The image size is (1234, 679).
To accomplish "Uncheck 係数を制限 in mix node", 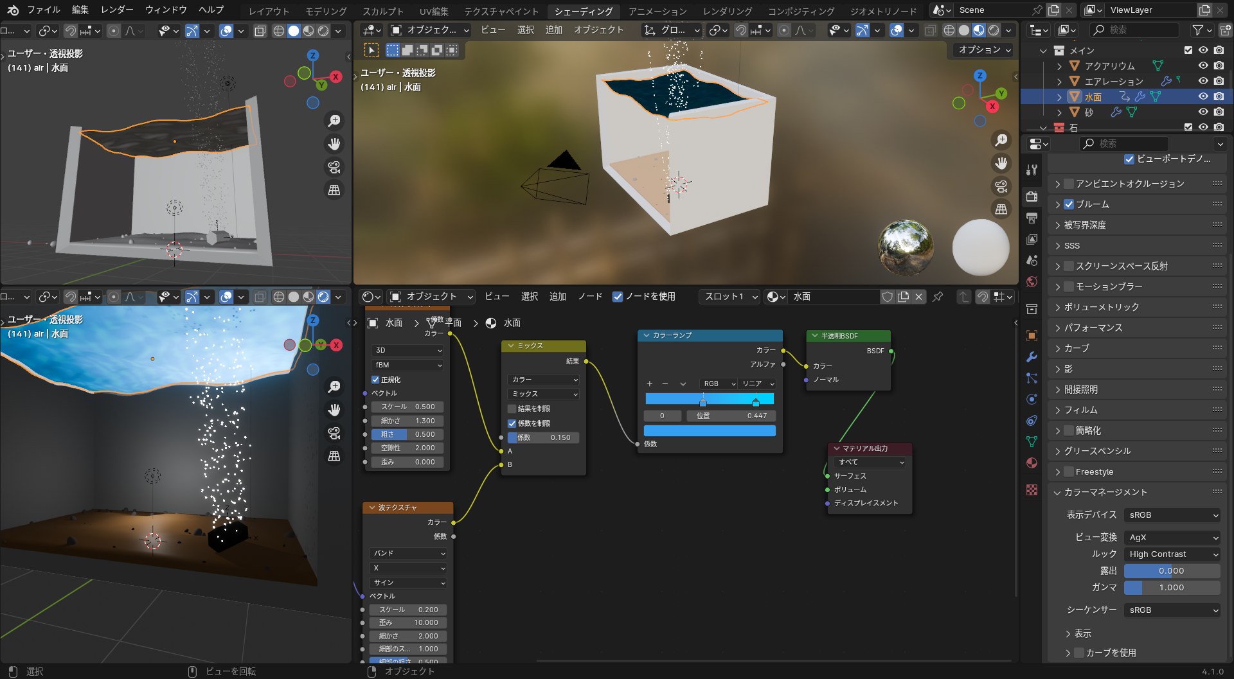I will 512,423.
